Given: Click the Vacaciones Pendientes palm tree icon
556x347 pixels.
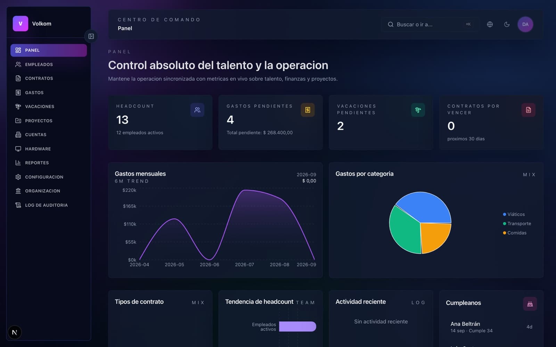Looking at the screenshot, I should (x=418, y=110).
